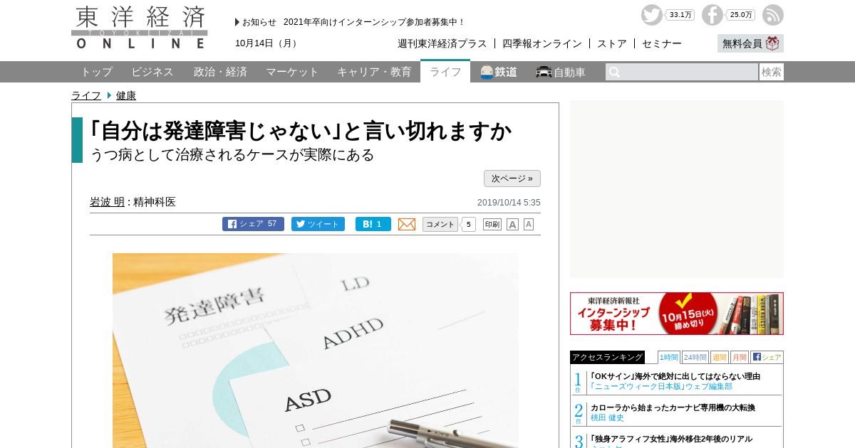
Task: Open 週刊東洋経済プラス link
Action: click(442, 43)
